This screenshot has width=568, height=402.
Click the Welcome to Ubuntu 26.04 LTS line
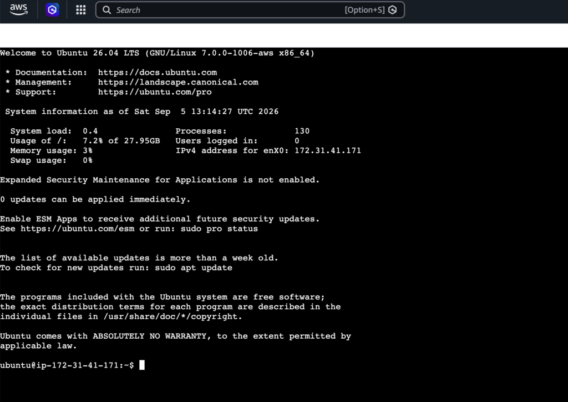click(x=157, y=53)
